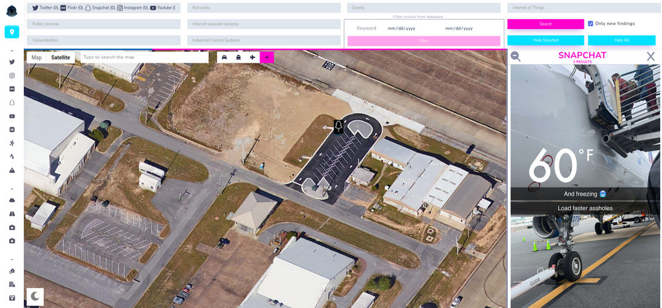Open the Internet of Things dropdown
This screenshot has height=308, width=662.
click(x=581, y=8)
